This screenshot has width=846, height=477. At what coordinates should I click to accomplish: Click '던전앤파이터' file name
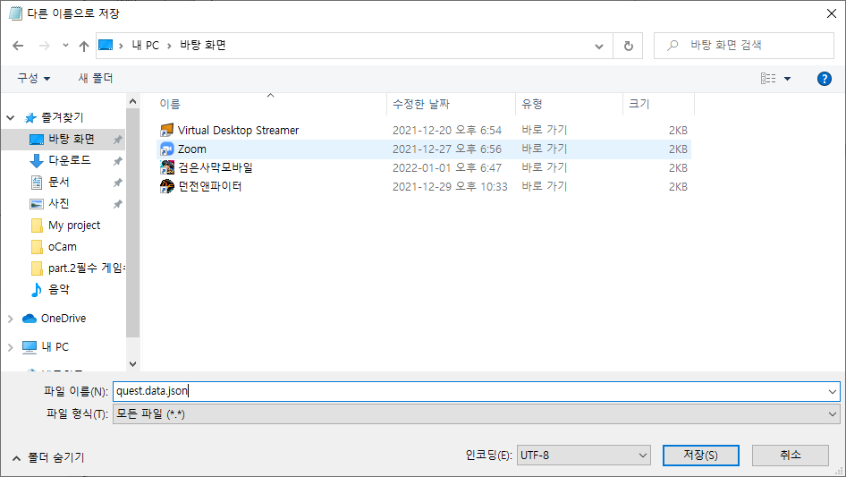click(210, 186)
